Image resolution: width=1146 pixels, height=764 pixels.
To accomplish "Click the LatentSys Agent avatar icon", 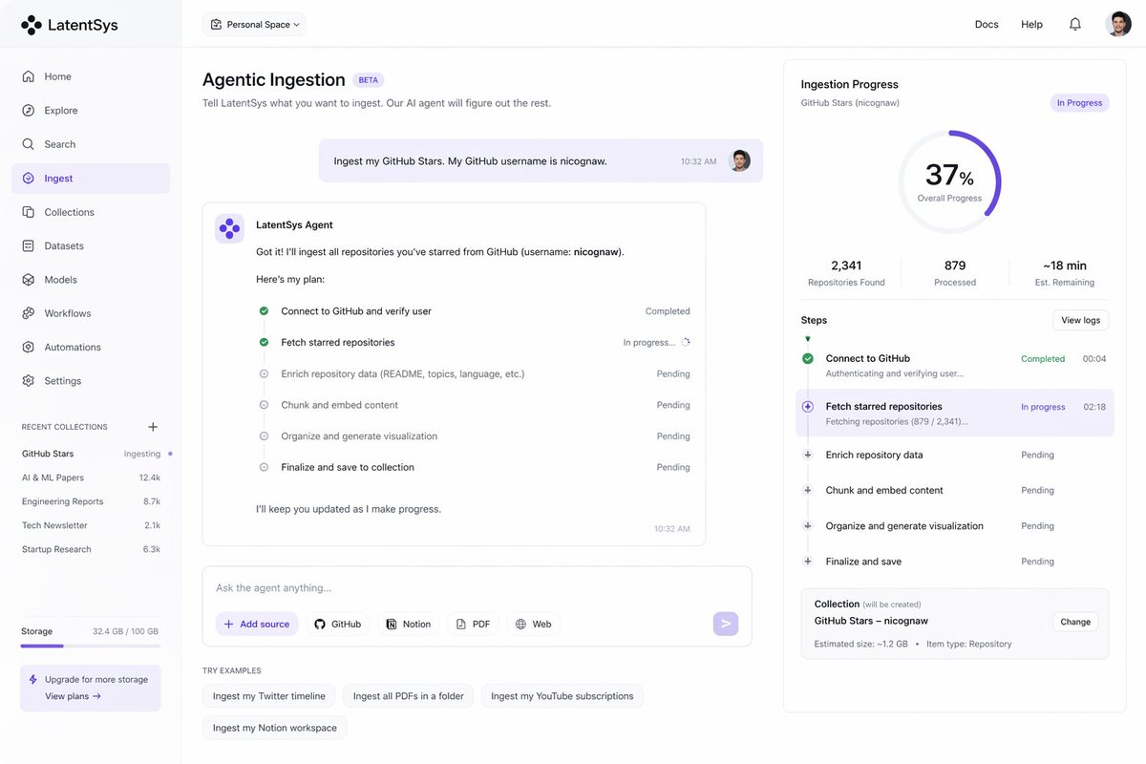I will coord(229,228).
